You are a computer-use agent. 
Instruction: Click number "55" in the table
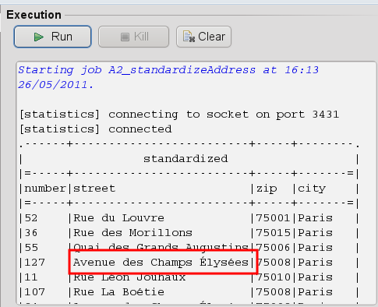click(x=31, y=248)
